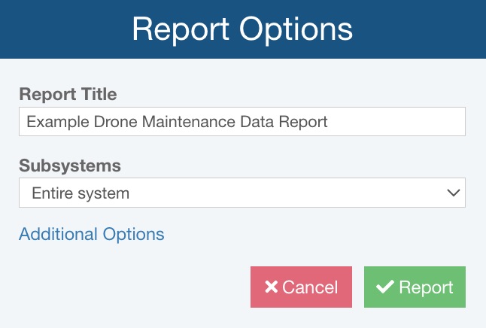Expand Additional Options
The width and height of the screenshot is (486, 328).
pos(91,234)
